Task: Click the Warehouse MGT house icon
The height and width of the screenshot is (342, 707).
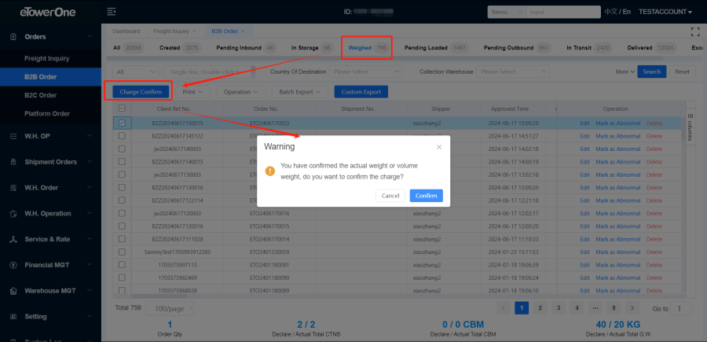Action: [x=12, y=291]
